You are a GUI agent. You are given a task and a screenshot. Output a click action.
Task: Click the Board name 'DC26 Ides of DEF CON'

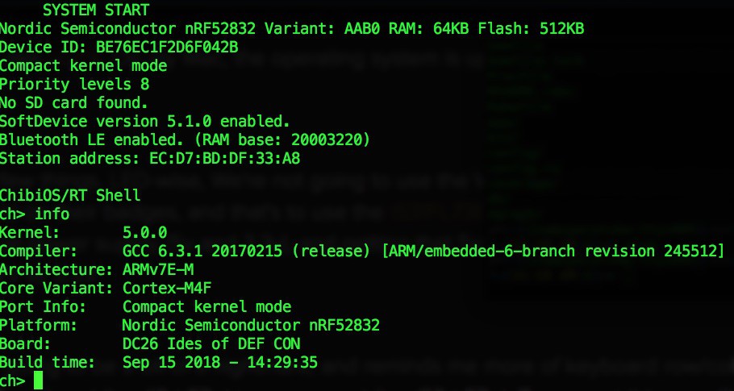pos(211,343)
